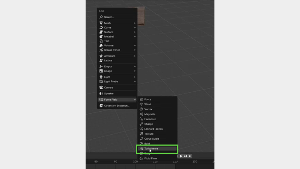Click the Collection Instance icon
300x169 pixels.
pos(101,105)
